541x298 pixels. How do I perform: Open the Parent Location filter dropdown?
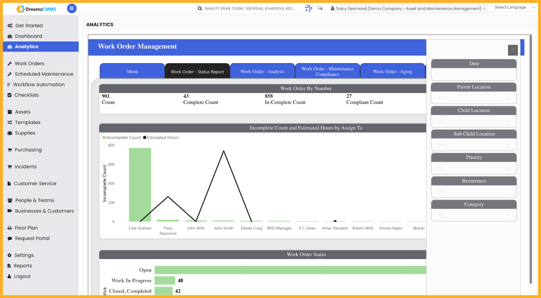(474, 98)
